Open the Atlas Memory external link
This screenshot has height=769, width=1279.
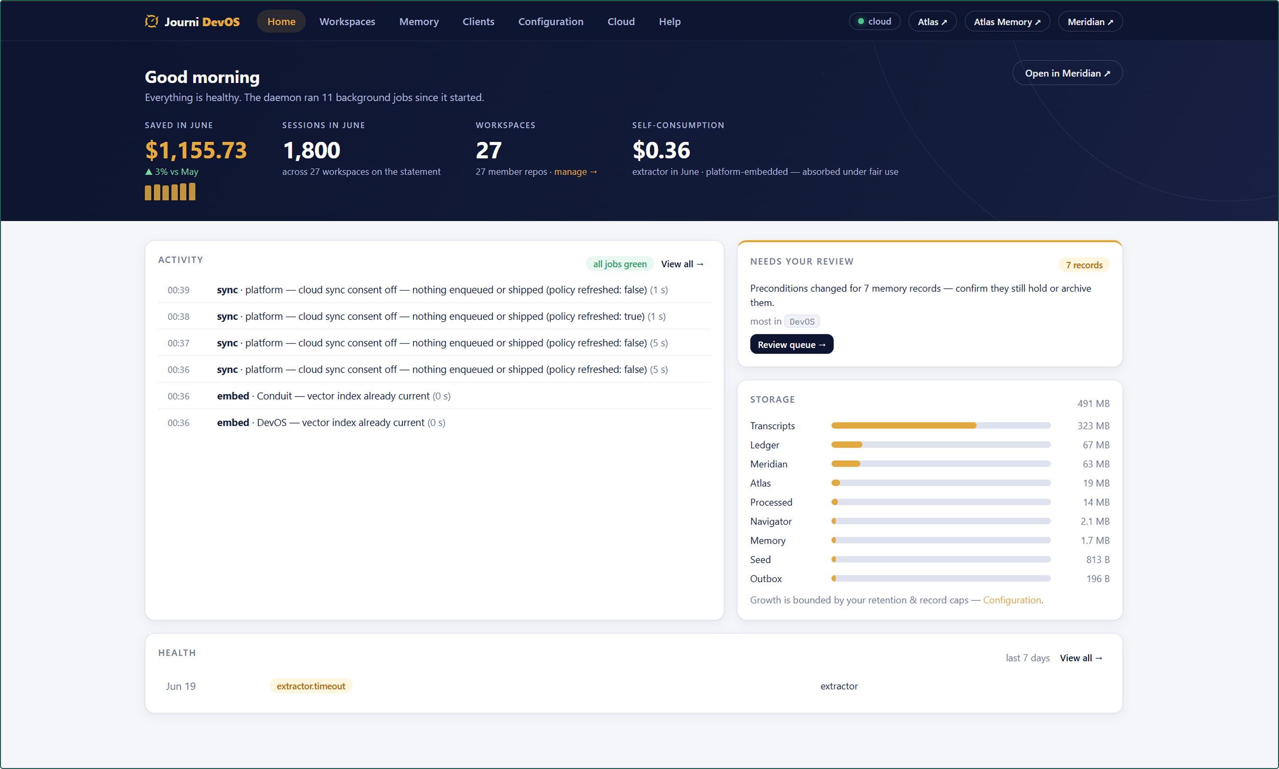click(1007, 22)
